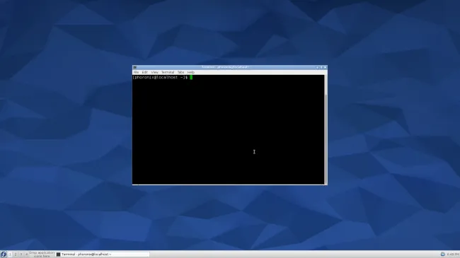
Task: Switch to workspace 4 in pager
Action: pyautogui.click(x=26, y=254)
